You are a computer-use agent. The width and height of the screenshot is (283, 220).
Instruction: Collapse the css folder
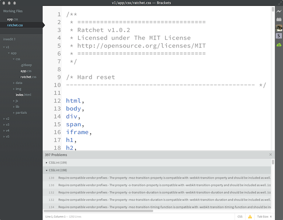pos(13,59)
